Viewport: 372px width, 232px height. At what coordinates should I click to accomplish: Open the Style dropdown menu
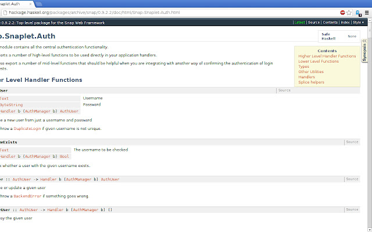tap(358, 23)
